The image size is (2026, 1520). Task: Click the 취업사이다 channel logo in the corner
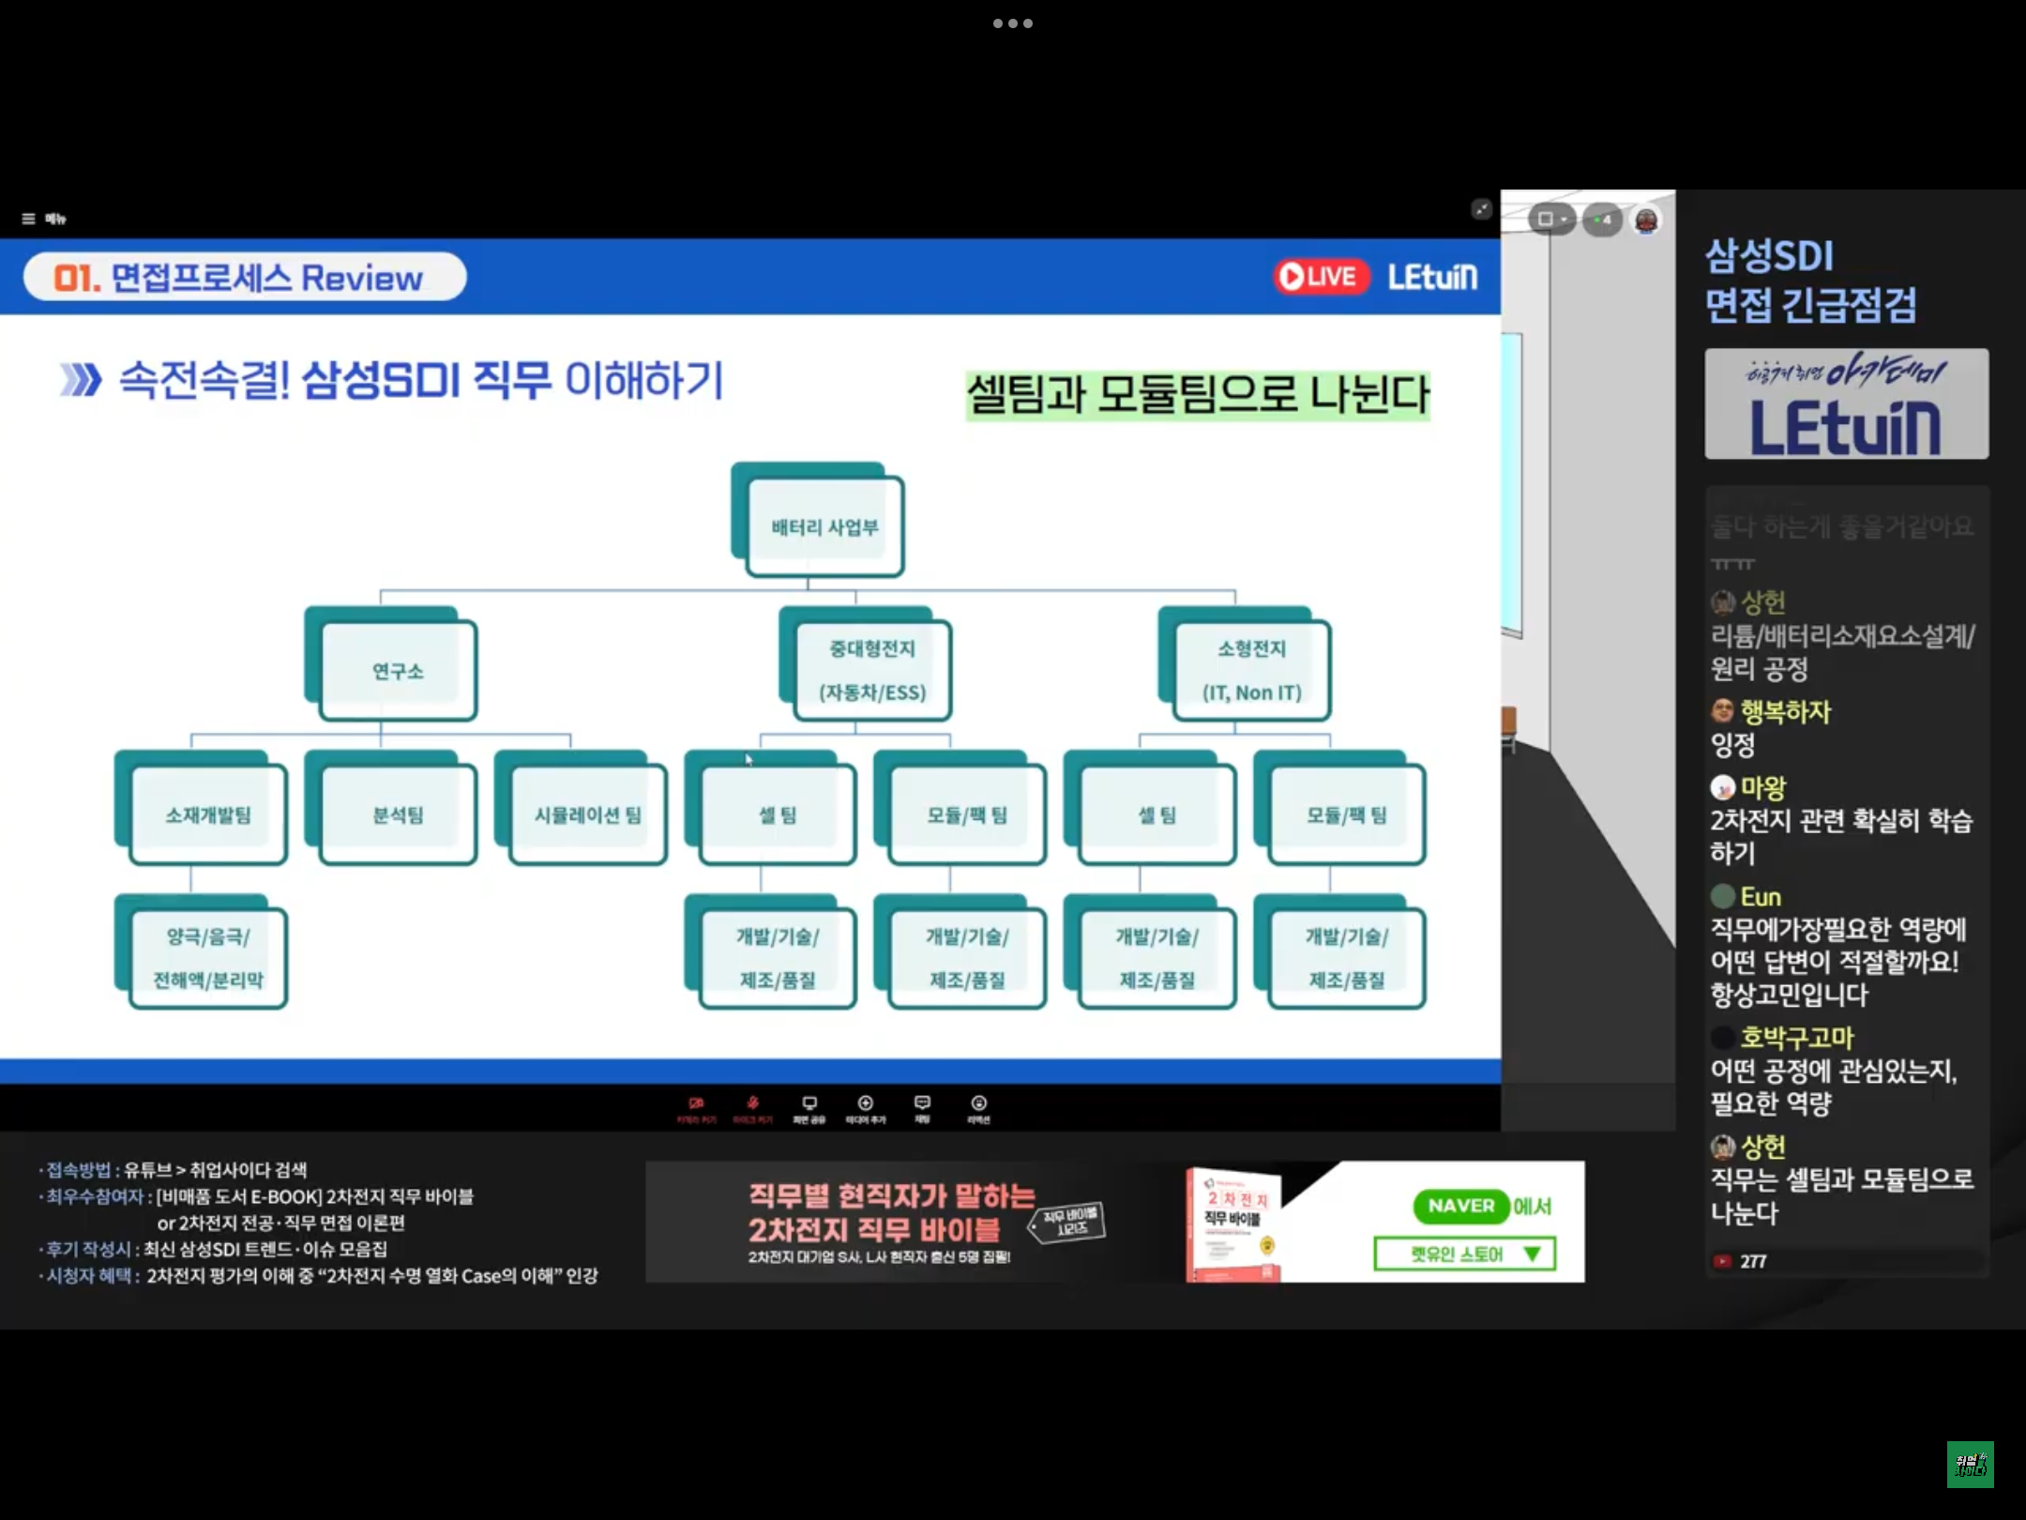[1969, 1464]
